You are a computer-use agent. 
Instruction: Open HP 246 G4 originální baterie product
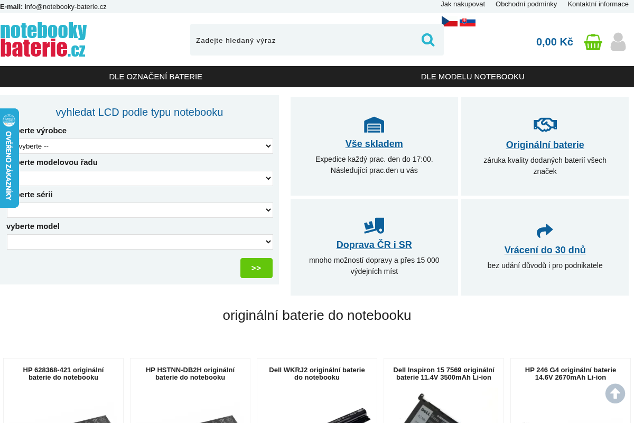[571, 373]
